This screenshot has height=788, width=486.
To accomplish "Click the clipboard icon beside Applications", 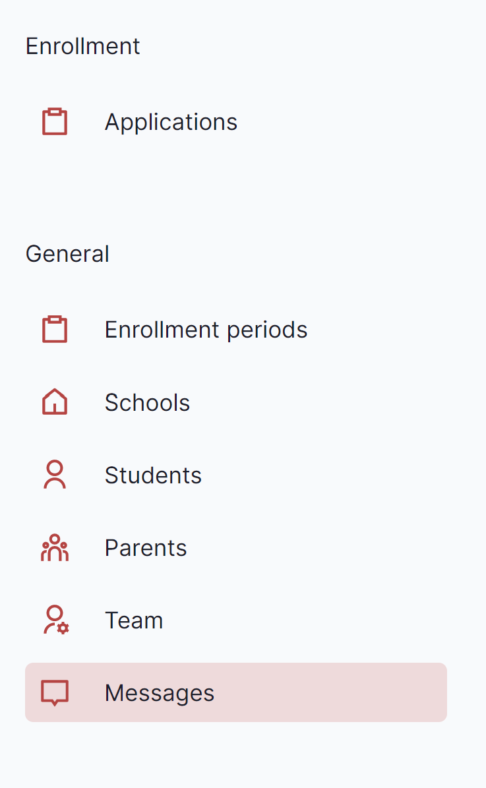I will point(55,122).
